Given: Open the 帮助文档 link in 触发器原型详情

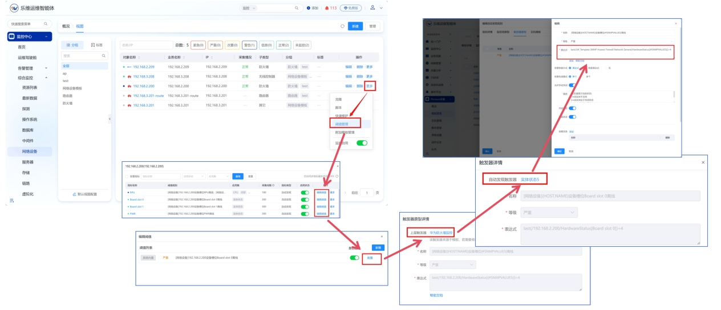Looking at the screenshot, I should (x=436, y=295).
